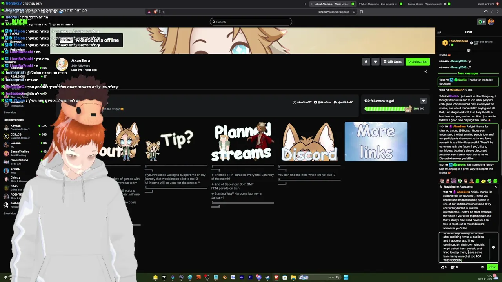Open the Discord panel image
This screenshot has width=502, height=282.
point(309,141)
